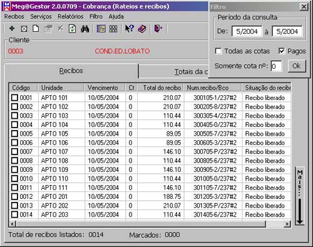Click the 188.75 total for APTO 201

click(172, 196)
